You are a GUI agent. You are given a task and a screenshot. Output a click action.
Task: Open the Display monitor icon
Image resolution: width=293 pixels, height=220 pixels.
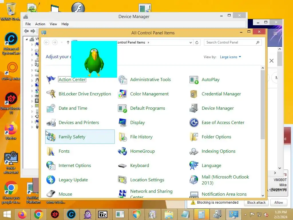pyautogui.click(x=122, y=123)
